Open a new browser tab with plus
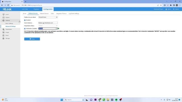182x102 pixels. tap(26, 2)
